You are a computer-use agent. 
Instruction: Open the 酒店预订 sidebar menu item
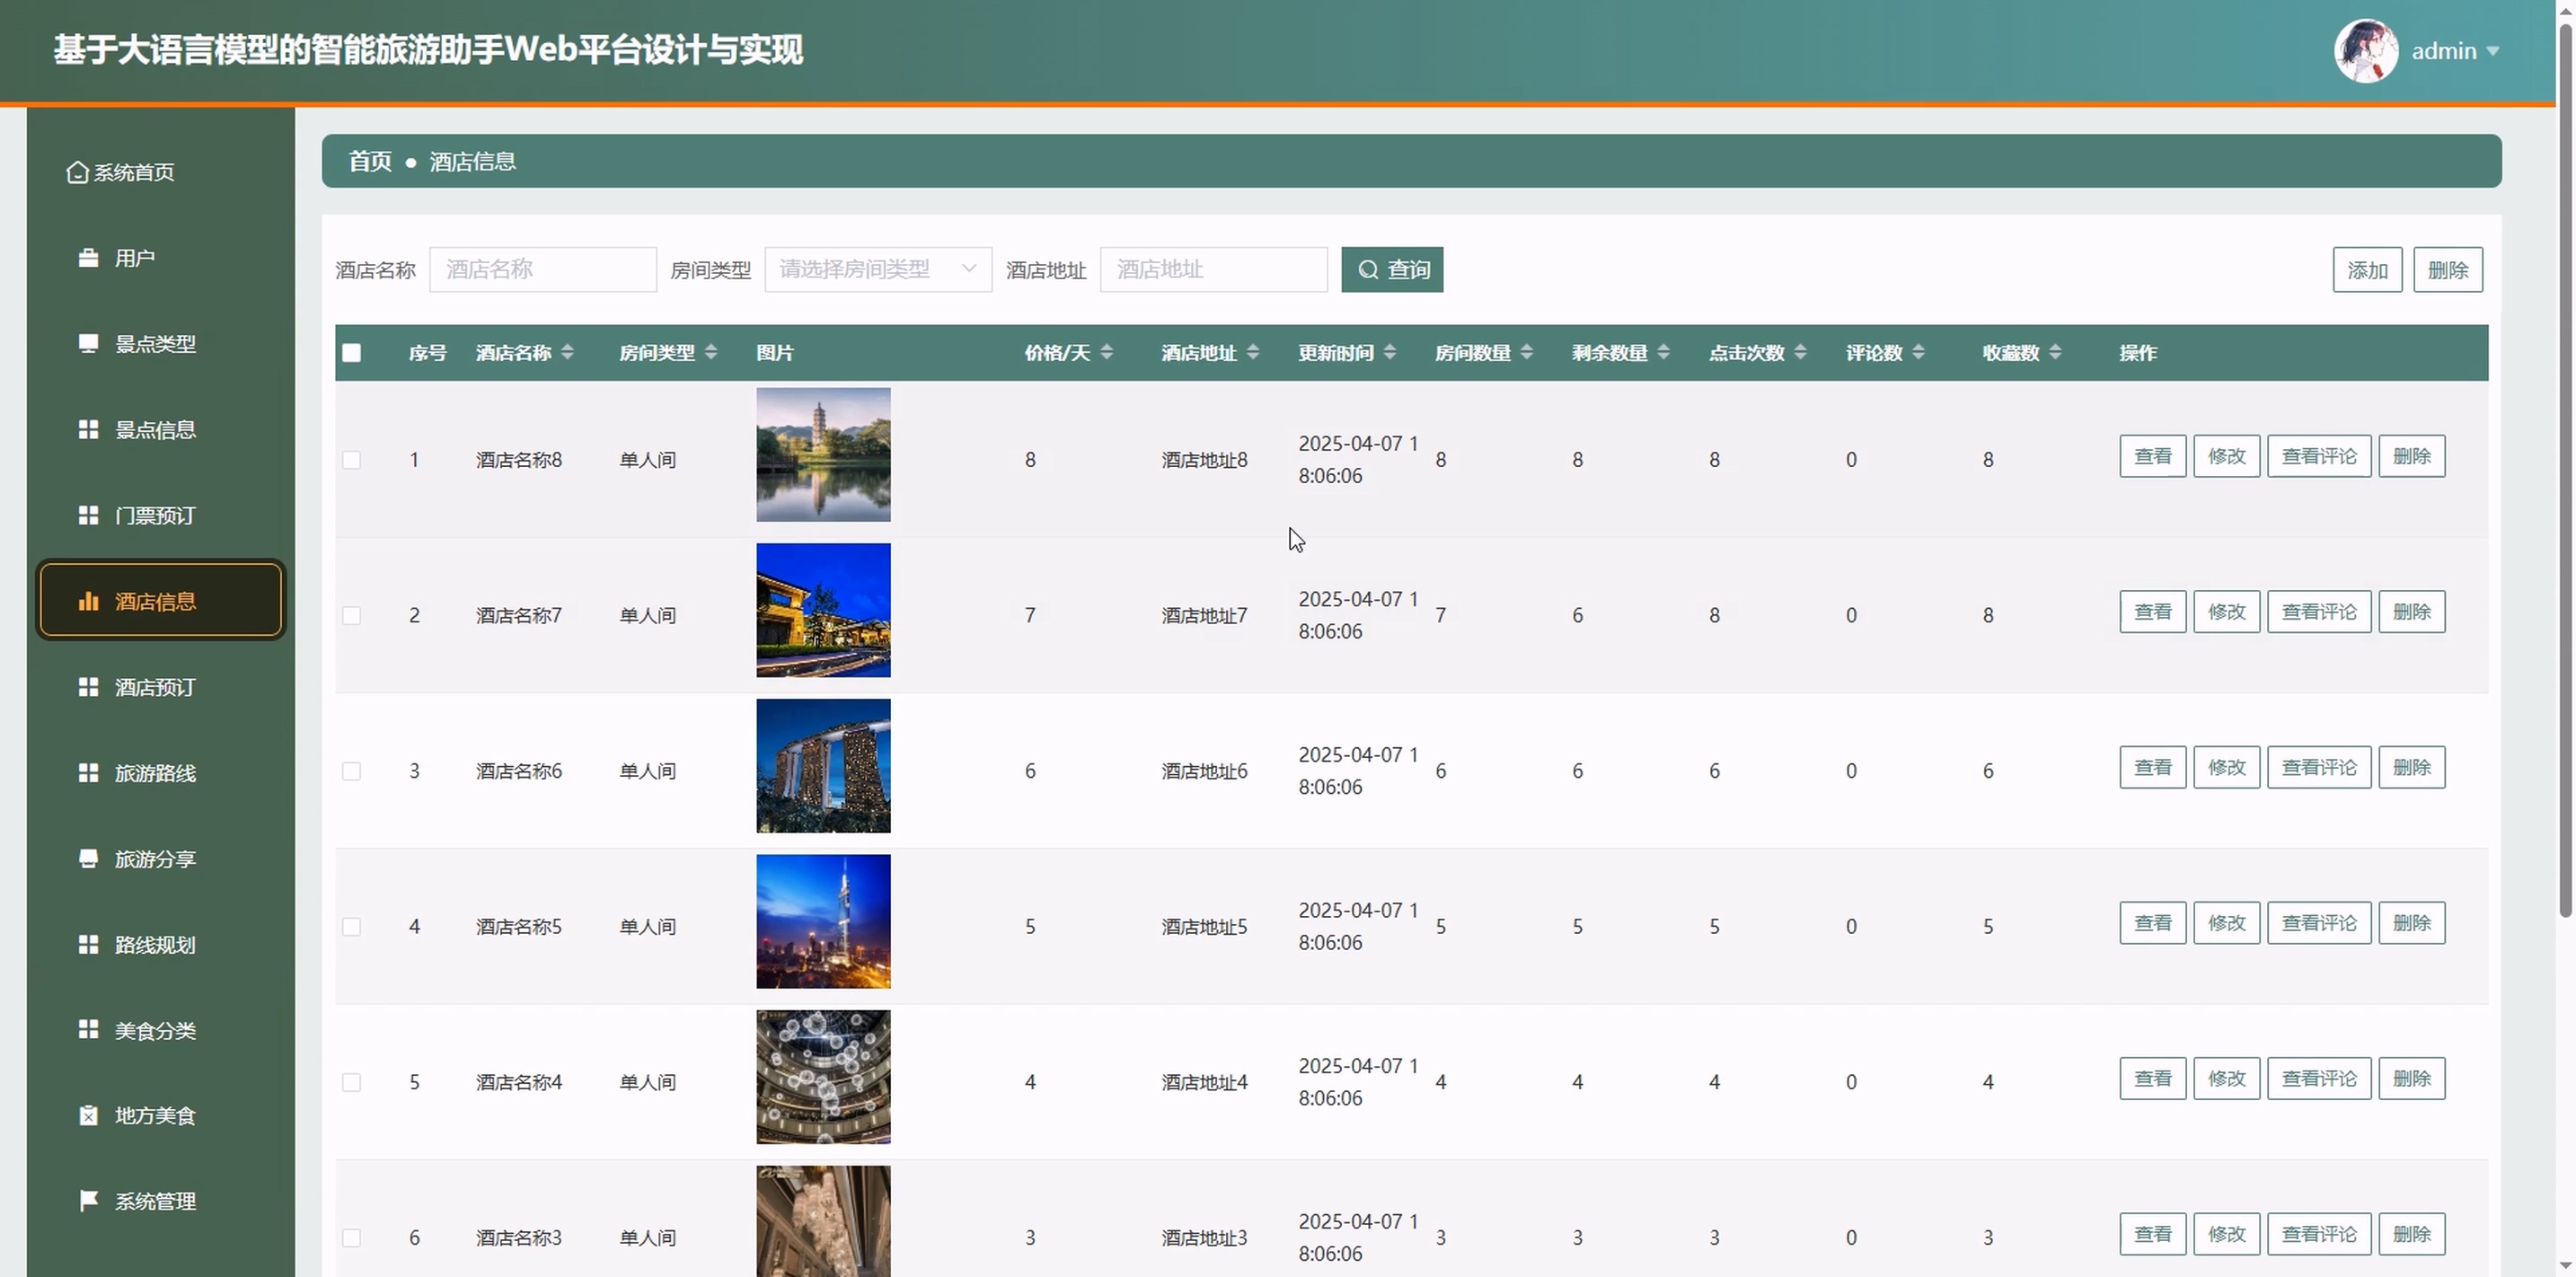click(155, 687)
